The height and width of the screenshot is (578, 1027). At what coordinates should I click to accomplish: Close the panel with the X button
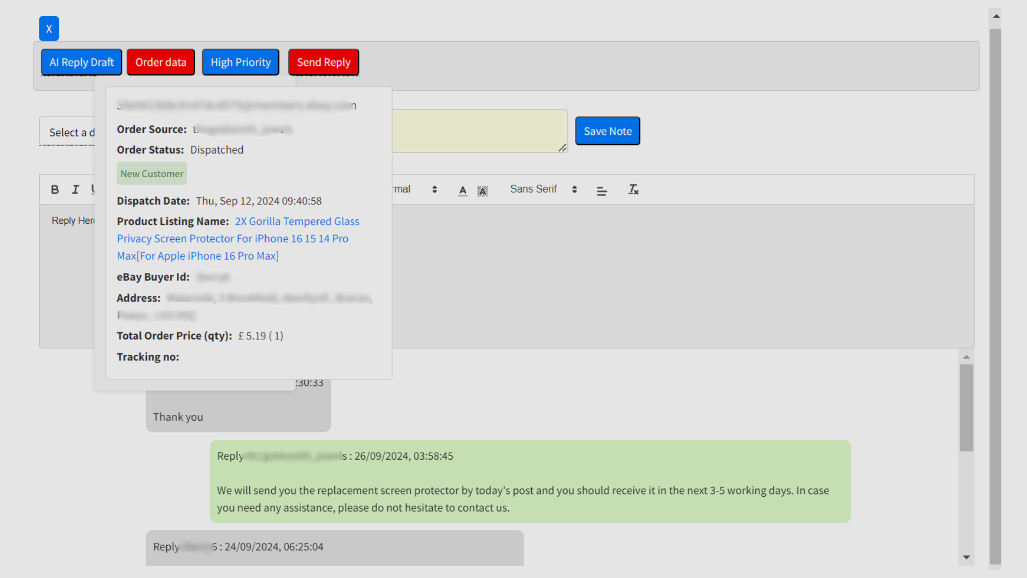click(49, 29)
